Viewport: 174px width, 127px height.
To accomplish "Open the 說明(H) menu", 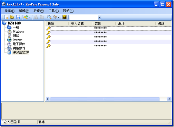I will pos(68,11).
